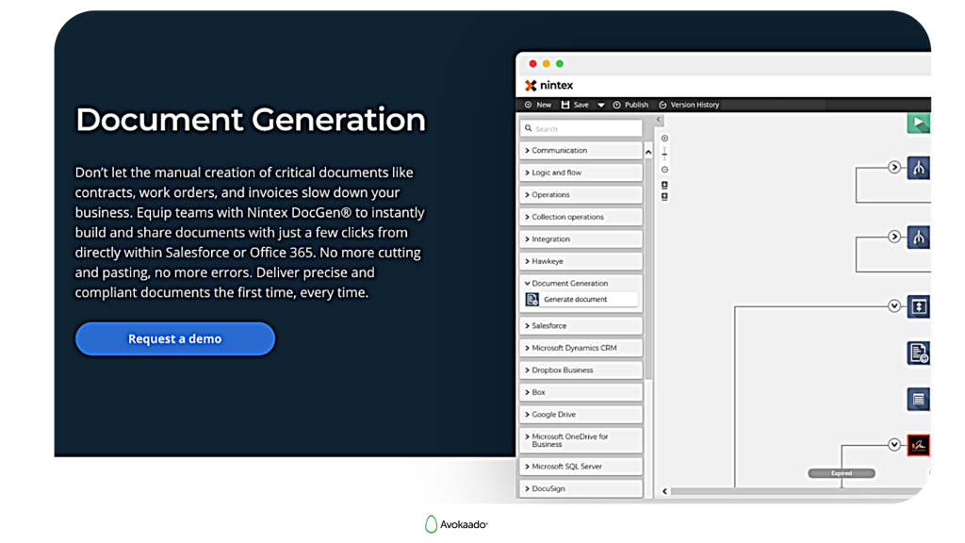Expand Microsoft OneDrive for Business category
This screenshot has height=543, width=965.
pos(581,440)
